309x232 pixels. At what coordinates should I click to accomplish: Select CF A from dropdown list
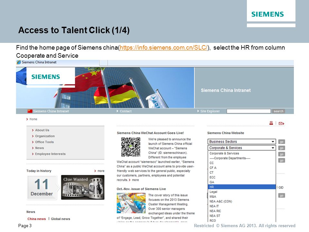coord(242,168)
